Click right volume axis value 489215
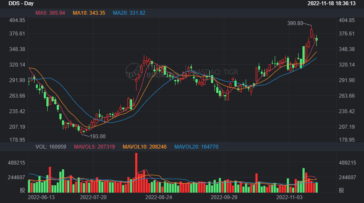 pyautogui.click(x=348, y=163)
